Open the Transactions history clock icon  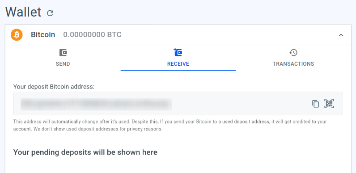293,53
